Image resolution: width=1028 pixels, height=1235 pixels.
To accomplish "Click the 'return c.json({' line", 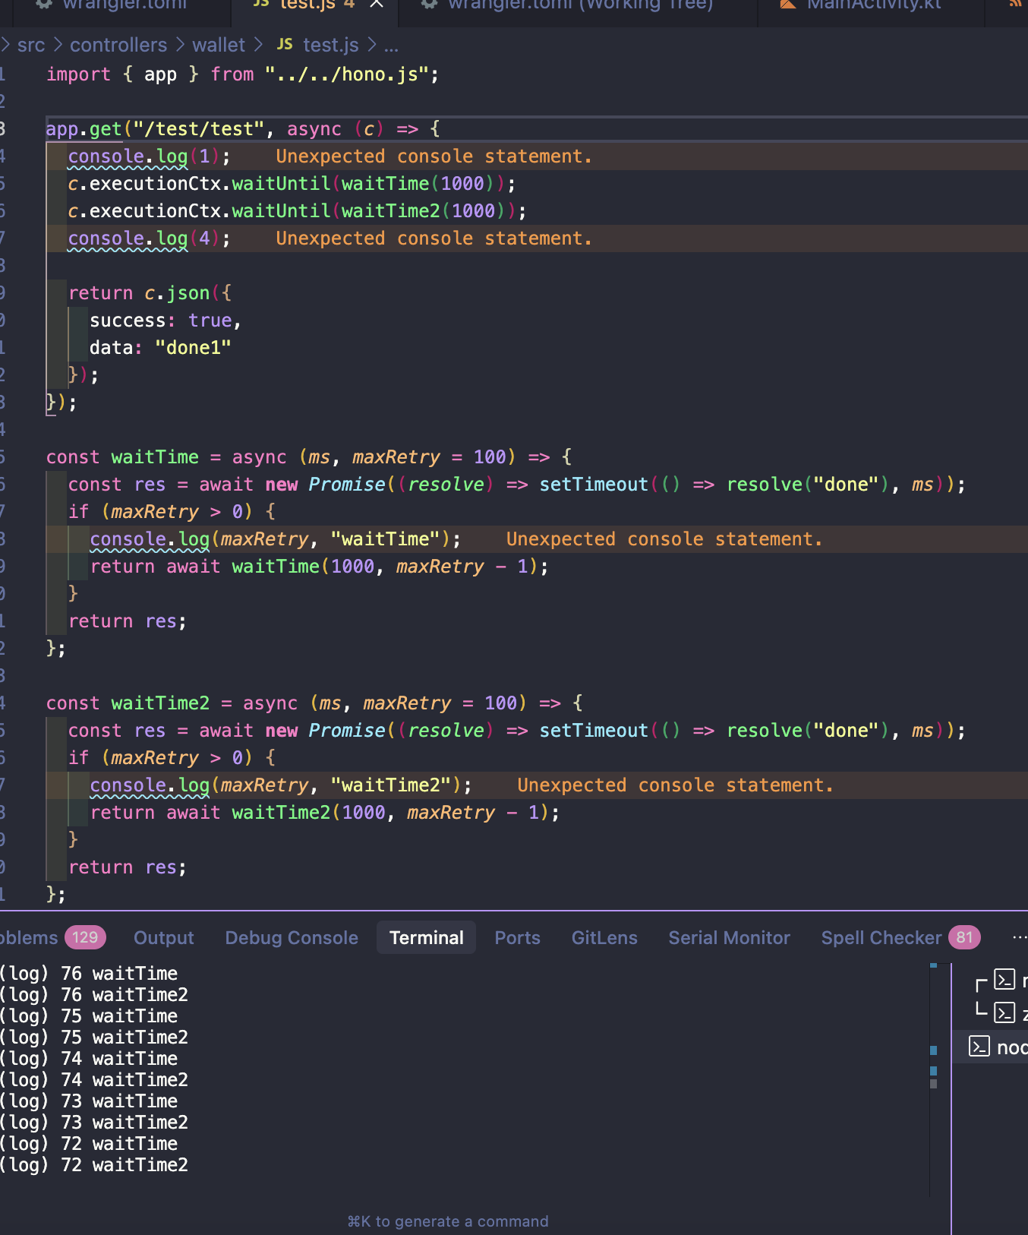I will pyautogui.click(x=150, y=293).
